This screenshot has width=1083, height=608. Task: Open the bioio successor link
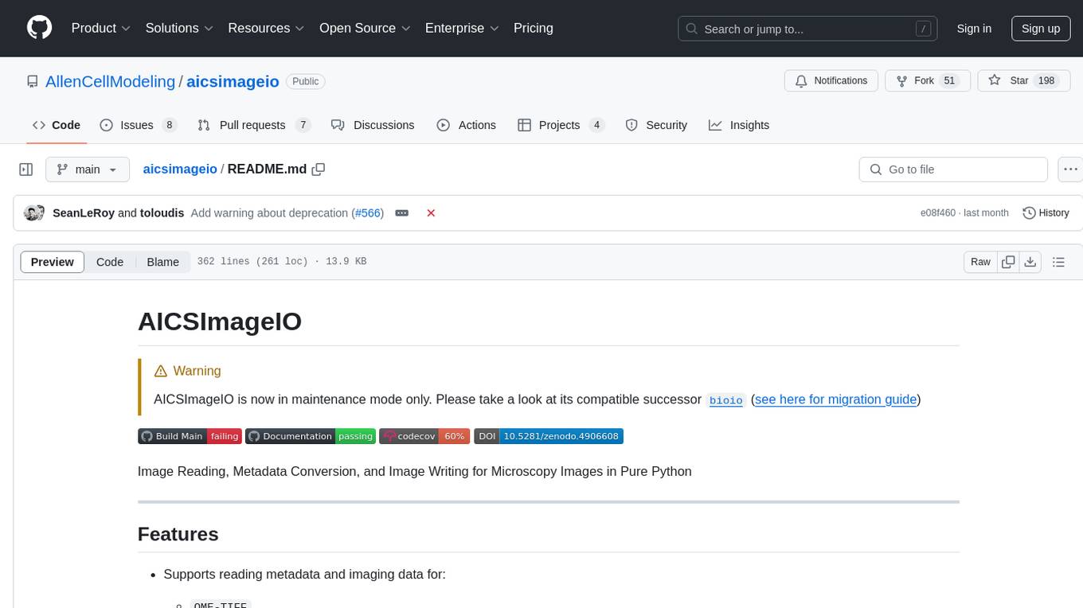[x=725, y=400]
